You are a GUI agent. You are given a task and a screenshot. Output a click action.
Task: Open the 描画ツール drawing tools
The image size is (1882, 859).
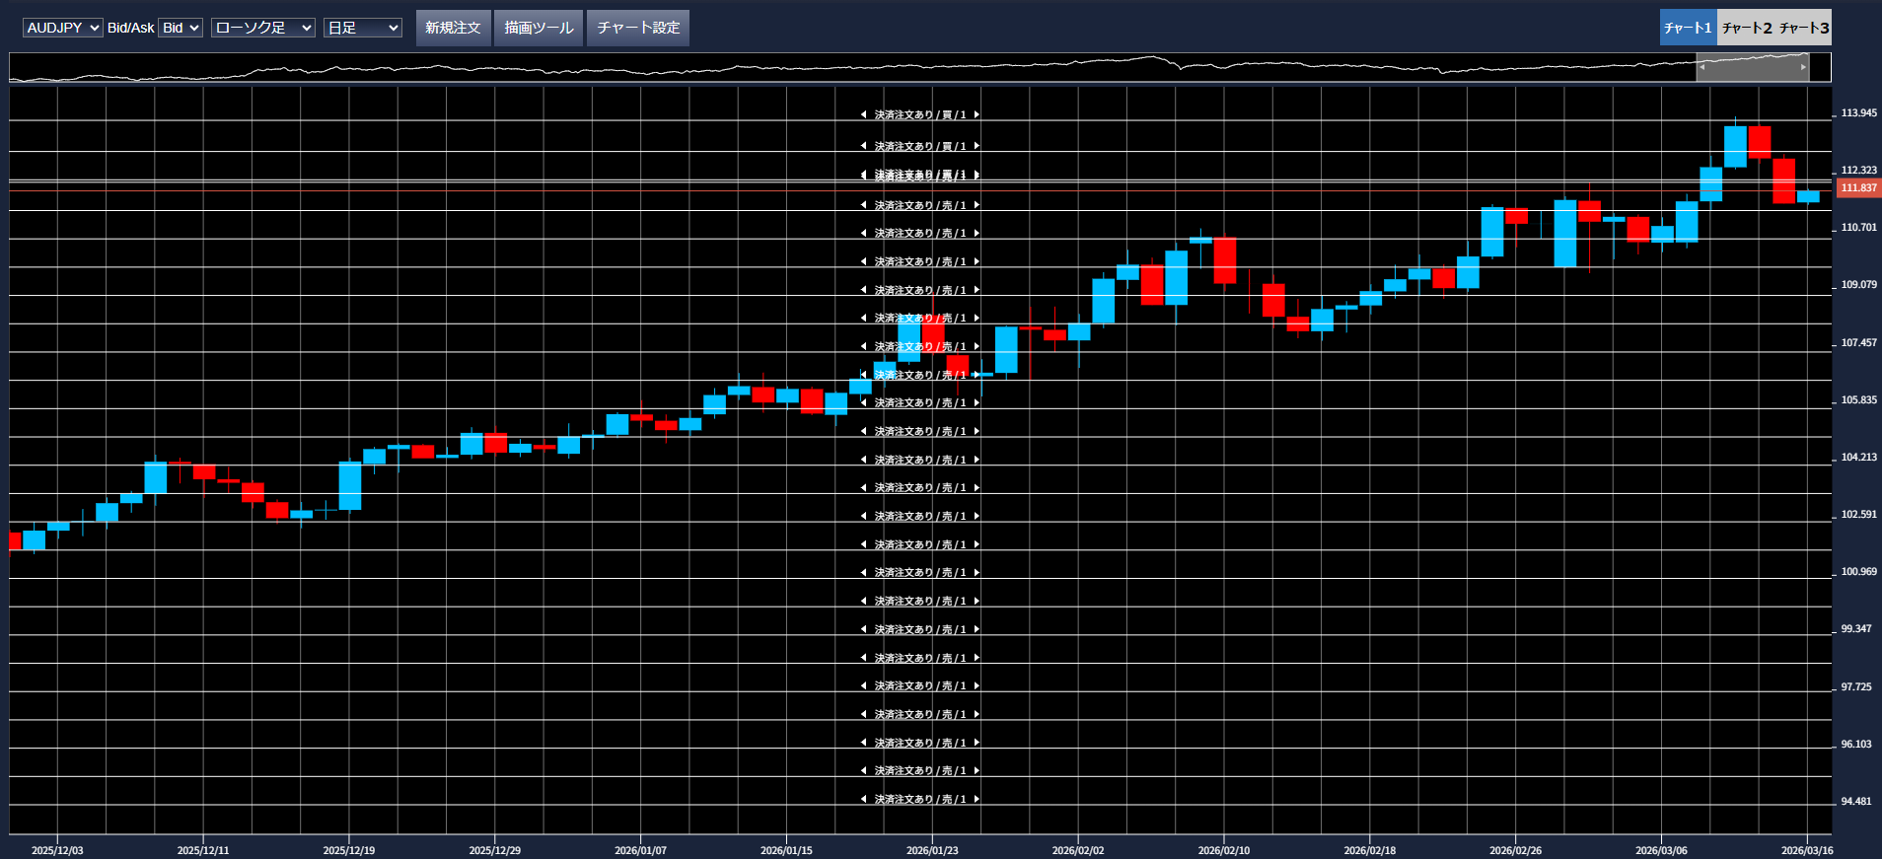(x=539, y=28)
